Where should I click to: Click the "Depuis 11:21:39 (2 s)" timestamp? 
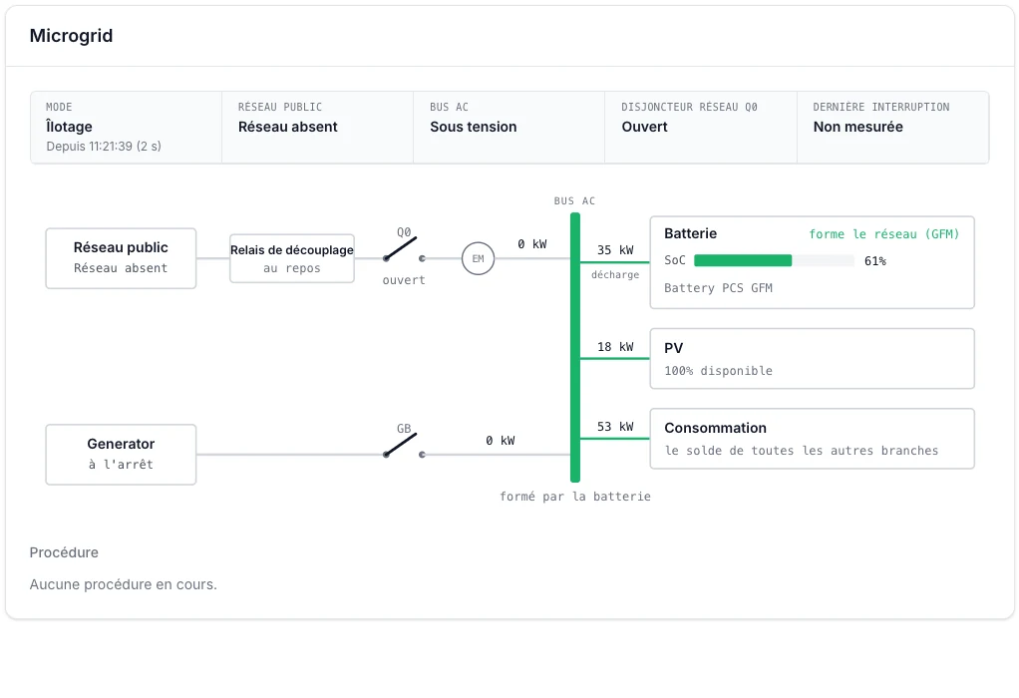click(104, 147)
